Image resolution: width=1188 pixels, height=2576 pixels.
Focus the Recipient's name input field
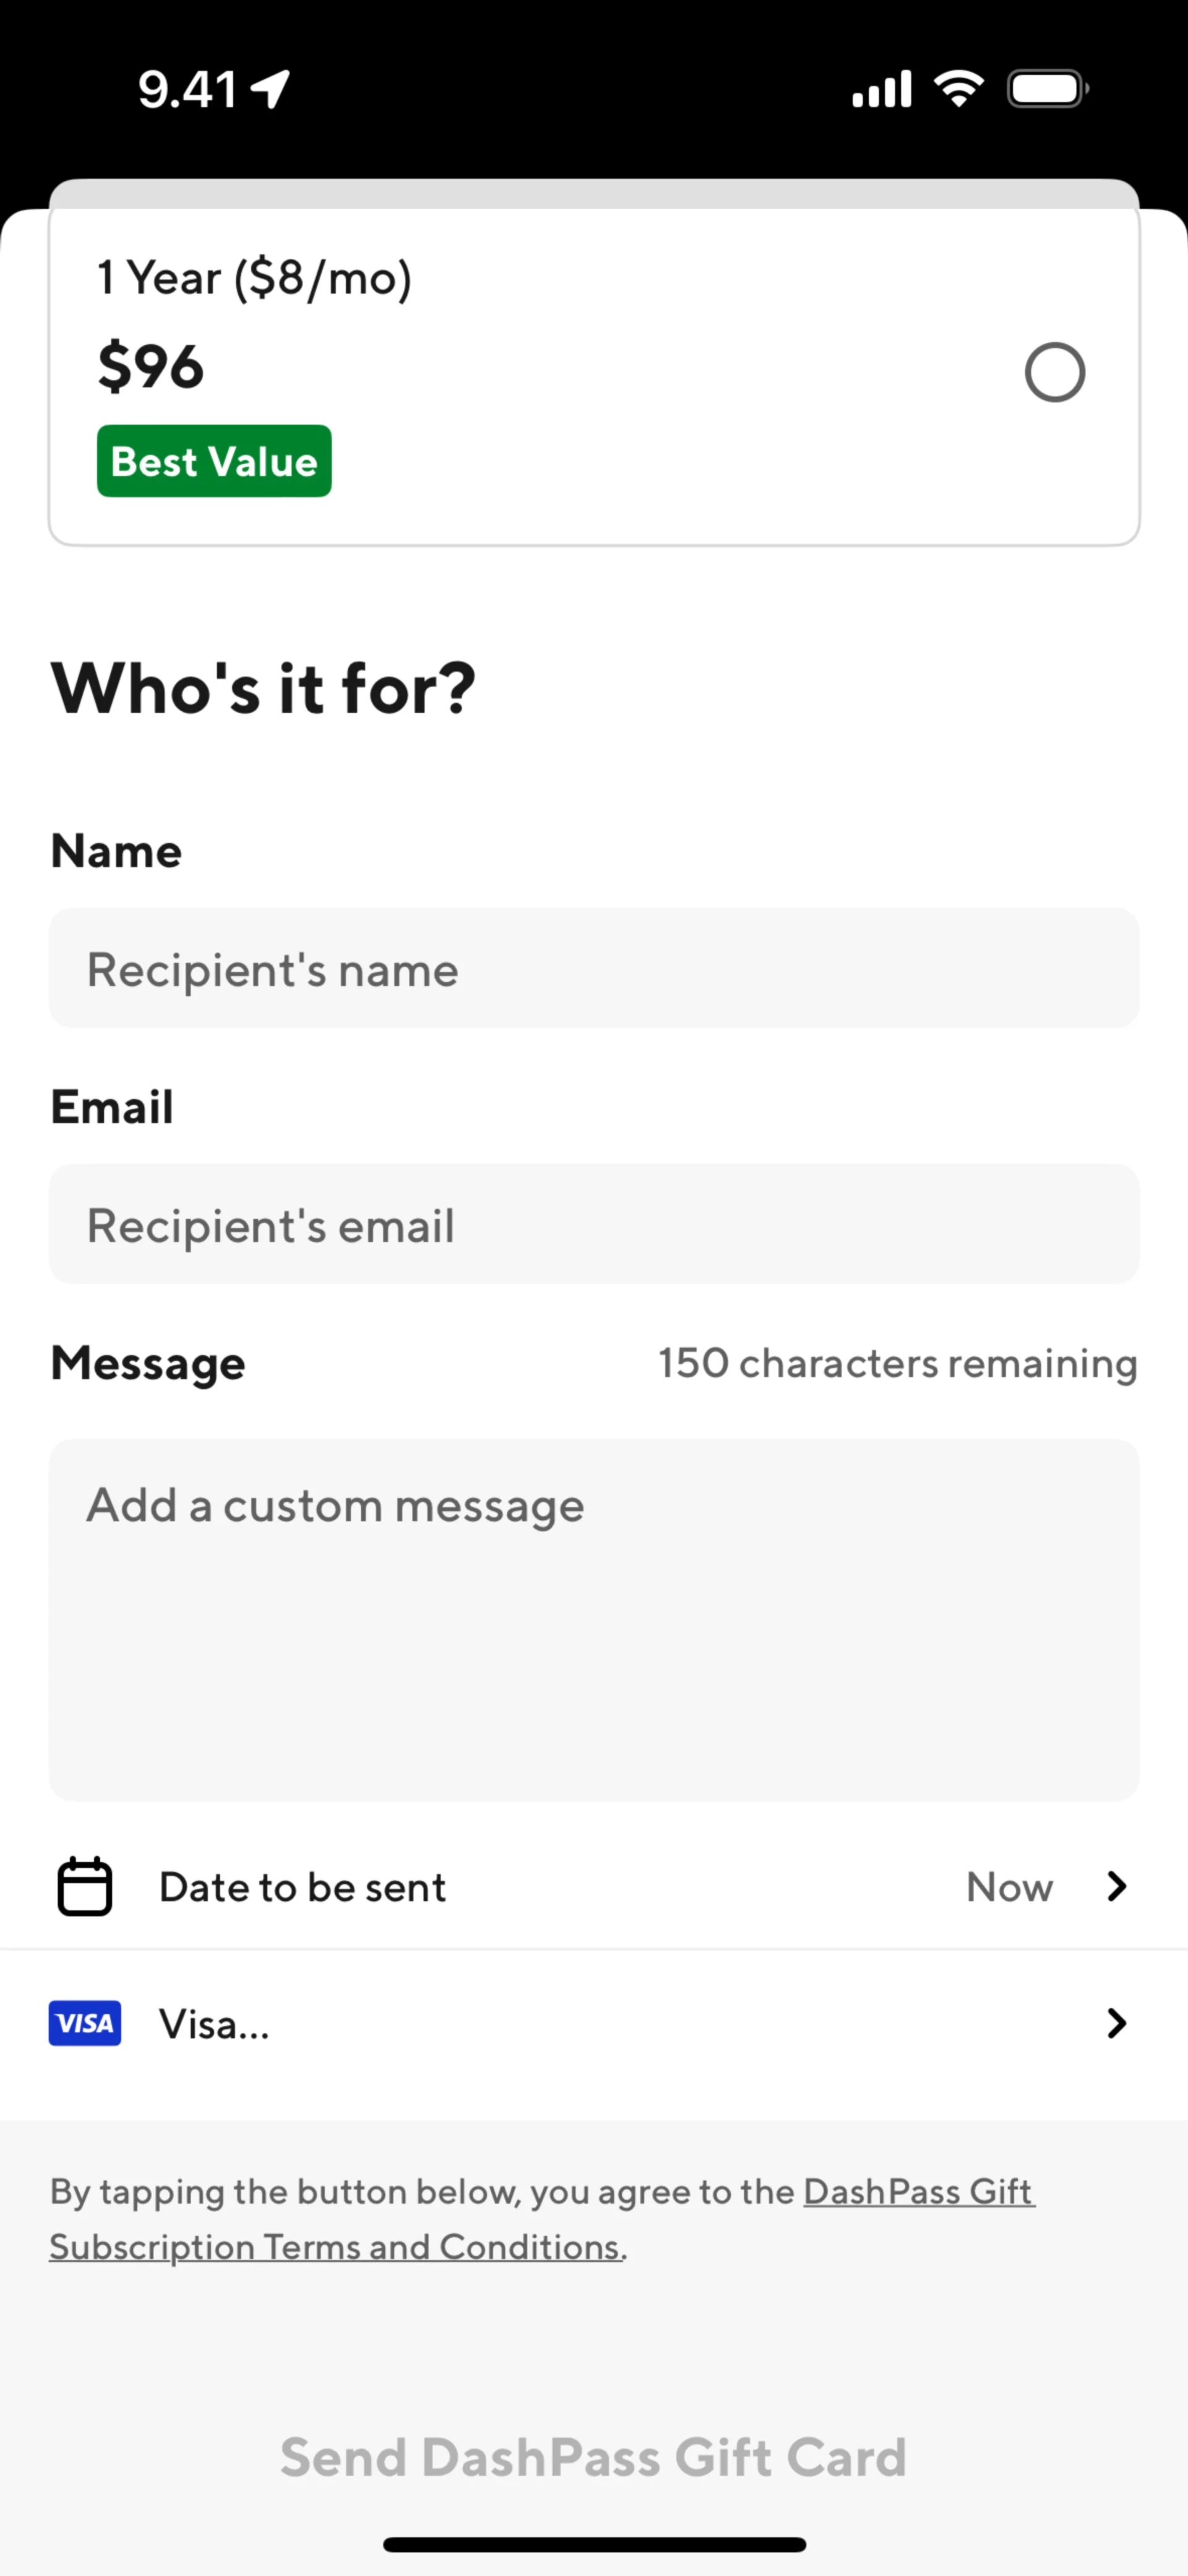coord(594,968)
